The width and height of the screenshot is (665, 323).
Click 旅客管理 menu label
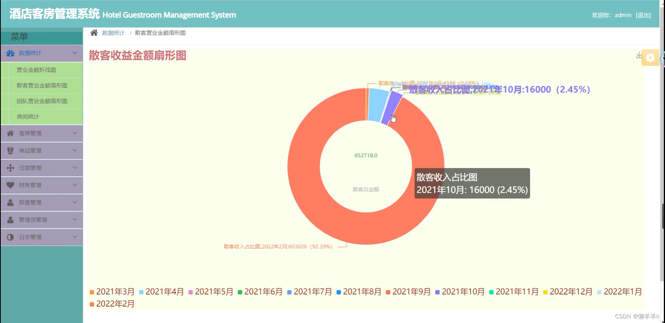pyautogui.click(x=30, y=203)
